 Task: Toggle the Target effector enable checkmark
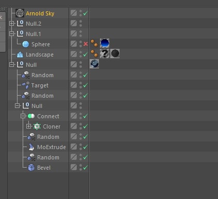coord(86,85)
